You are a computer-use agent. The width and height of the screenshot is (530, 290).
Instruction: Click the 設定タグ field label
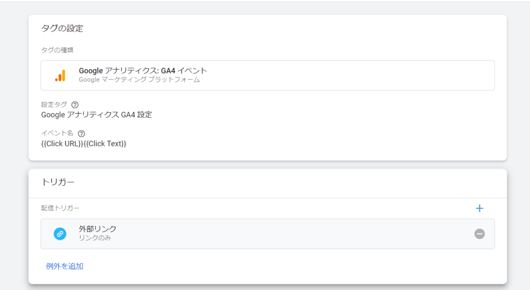pyautogui.click(x=54, y=104)
